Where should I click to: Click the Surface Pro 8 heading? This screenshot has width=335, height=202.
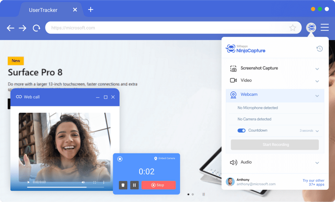[x=35, y=72]
